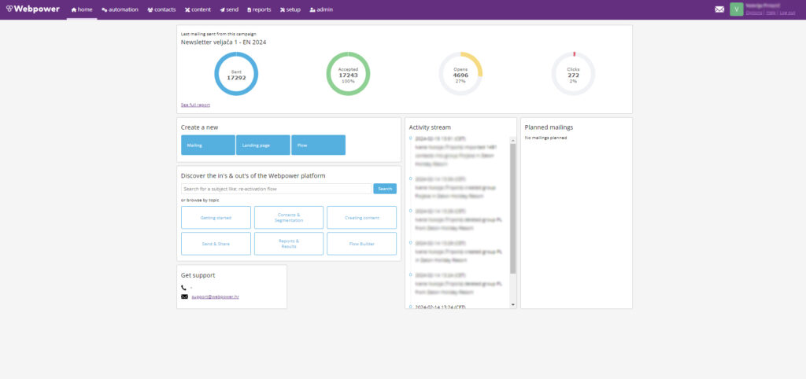
Task: Open the See full report link
Action: 195,105
